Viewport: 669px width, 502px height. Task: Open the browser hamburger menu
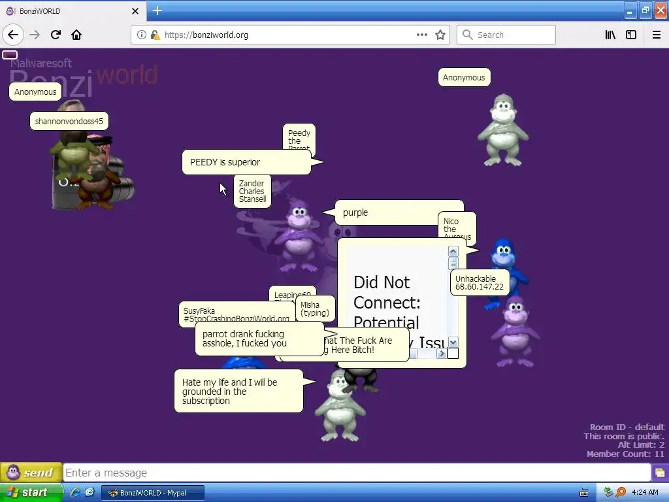tap(657, 35)
